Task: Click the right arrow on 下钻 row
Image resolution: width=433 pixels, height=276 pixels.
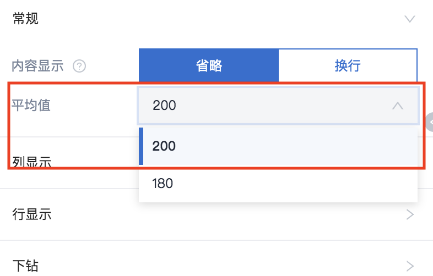Action: tap(410, 266)
